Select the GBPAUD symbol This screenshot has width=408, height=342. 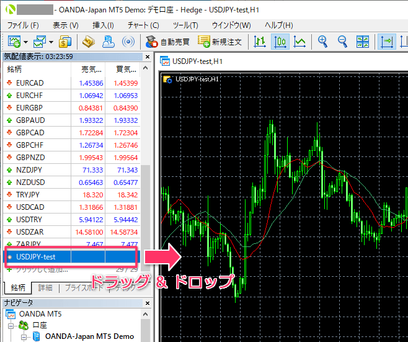point(30,120)
